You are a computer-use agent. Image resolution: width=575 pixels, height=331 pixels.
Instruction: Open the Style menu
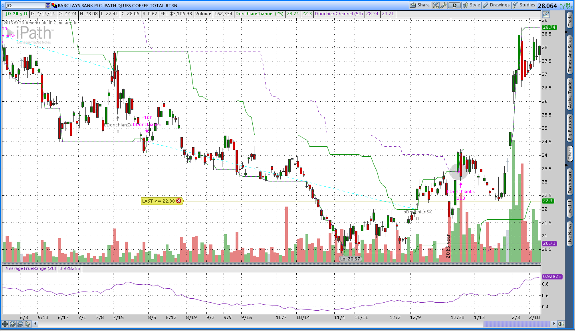pyautogui.click(x=472, y=5)
